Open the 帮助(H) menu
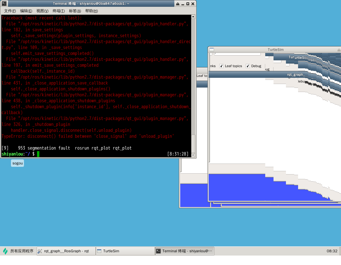341x265 pixels. pyautogui.click(x=91, y=11)
